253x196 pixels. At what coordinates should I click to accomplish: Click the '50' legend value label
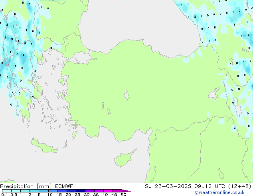[x=123, y=194]
